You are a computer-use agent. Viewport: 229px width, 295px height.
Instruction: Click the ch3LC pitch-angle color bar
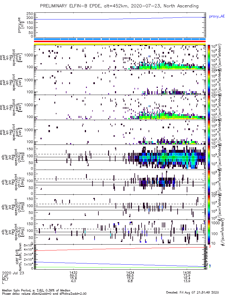click(209, 232)
